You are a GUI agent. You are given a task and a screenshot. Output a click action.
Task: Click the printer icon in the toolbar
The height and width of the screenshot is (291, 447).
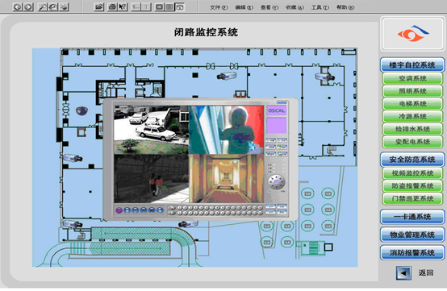pyautogui.click(x=112, y=6)
